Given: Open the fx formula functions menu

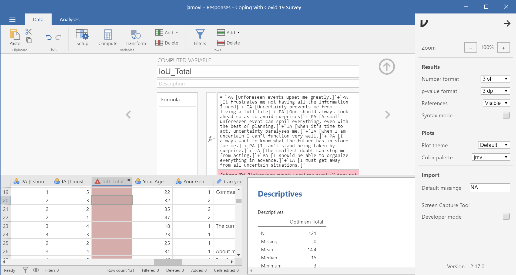Looking at the screenshot, I should point(211,139).
